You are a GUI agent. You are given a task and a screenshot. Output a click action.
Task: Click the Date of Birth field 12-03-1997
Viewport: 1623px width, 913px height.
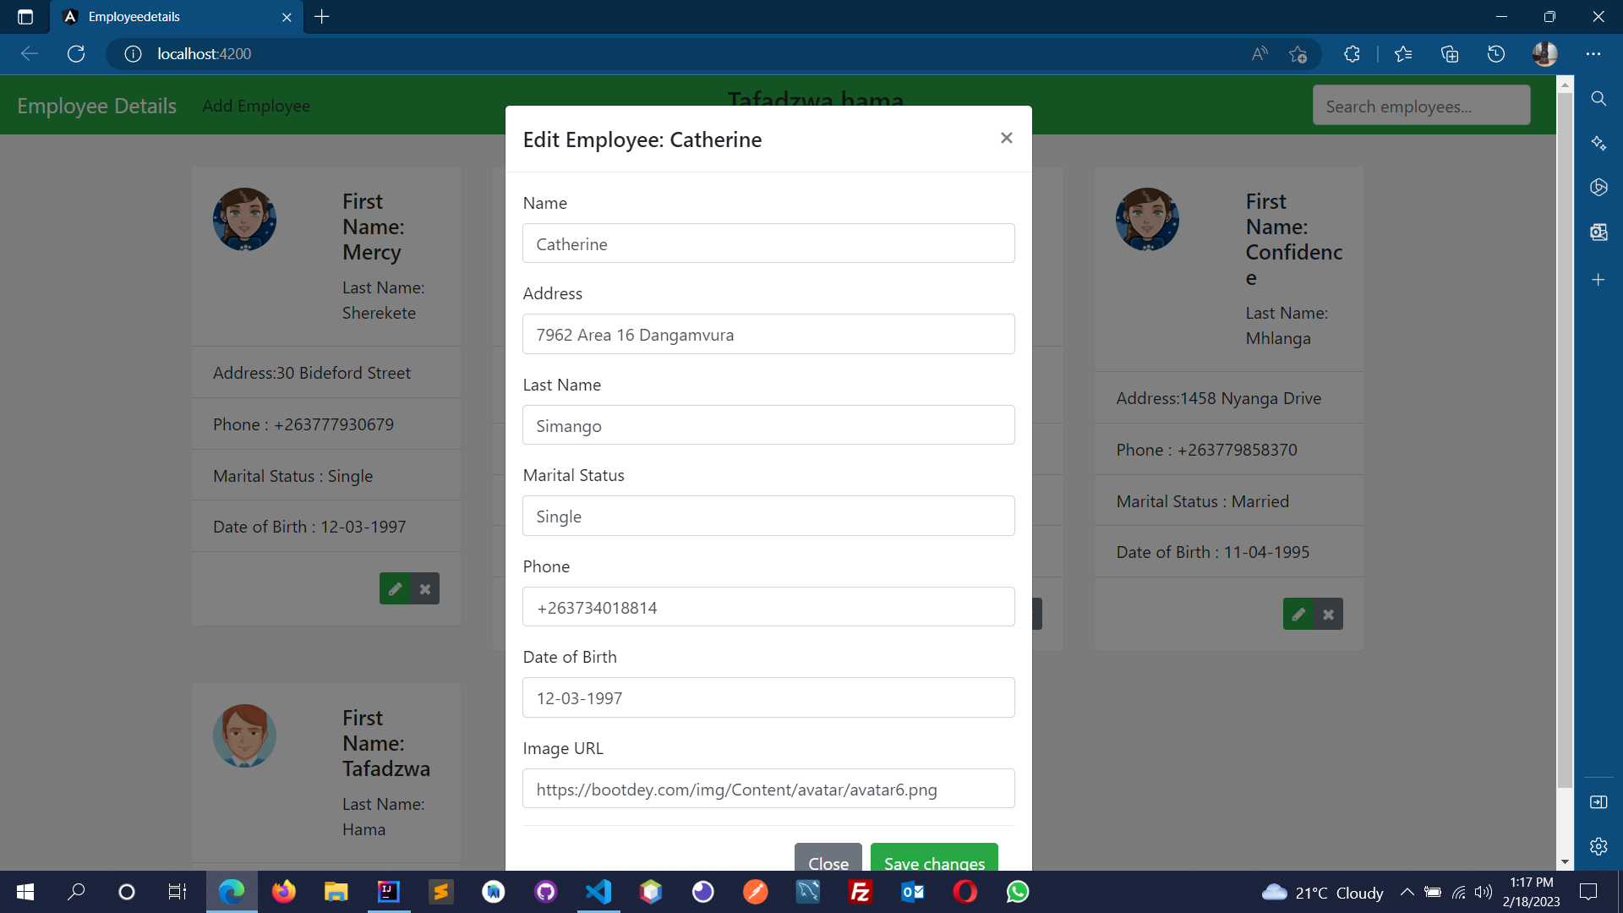[768, 697]
